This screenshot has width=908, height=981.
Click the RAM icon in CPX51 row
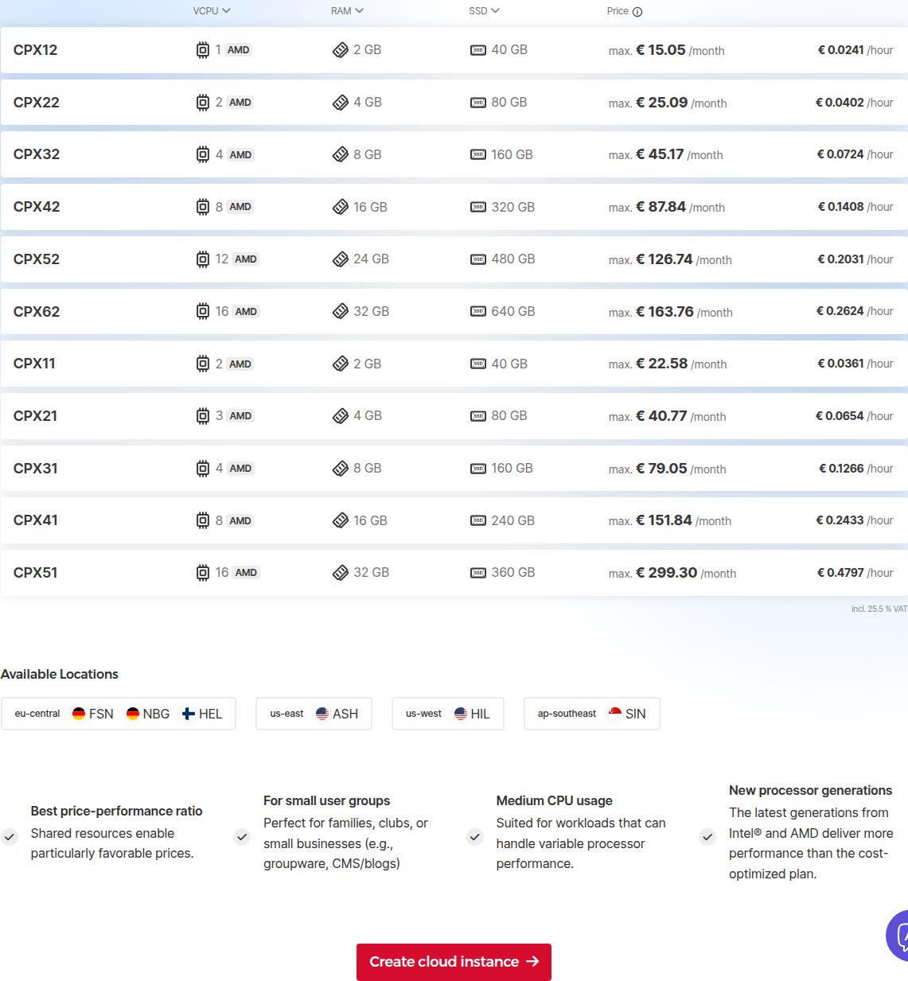(341, 573)
